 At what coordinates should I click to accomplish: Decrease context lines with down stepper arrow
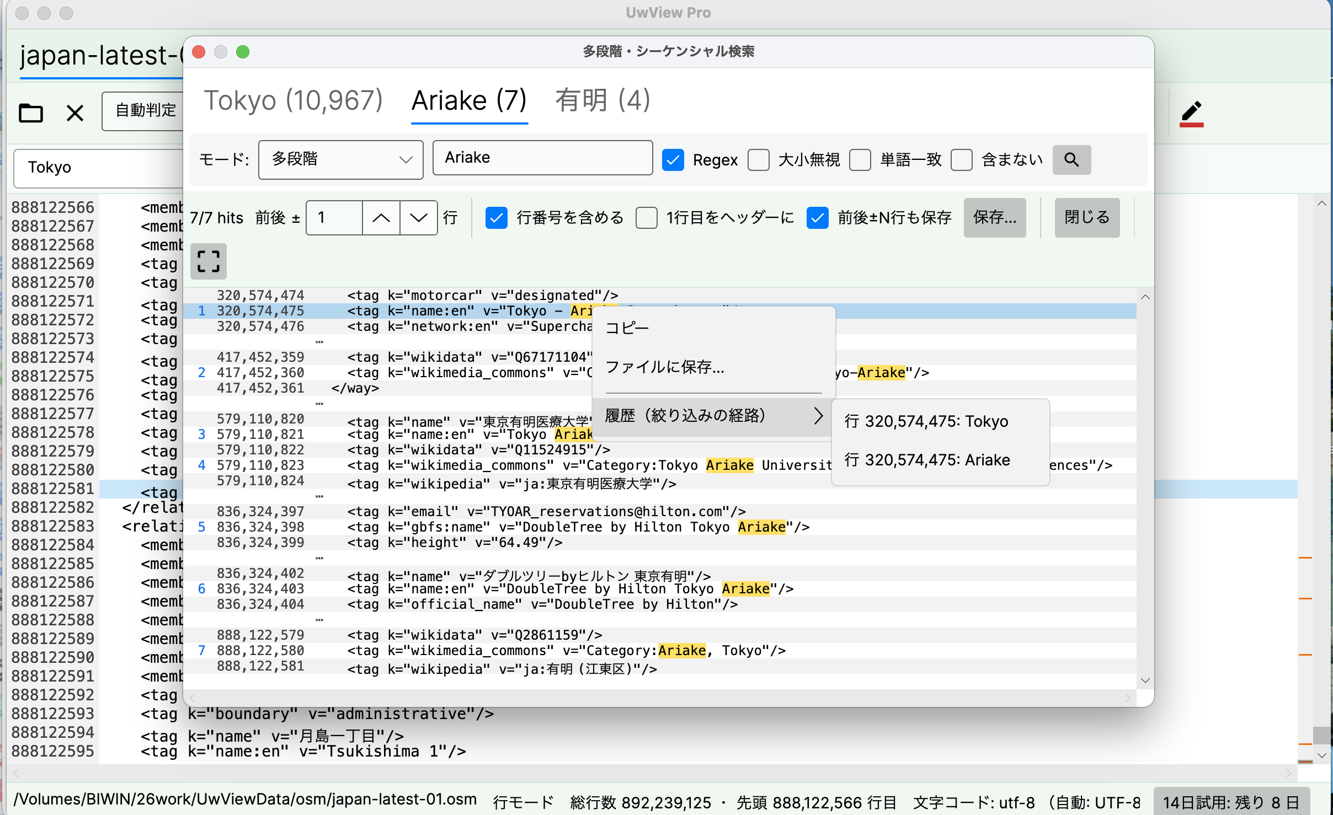click(419, 218)
